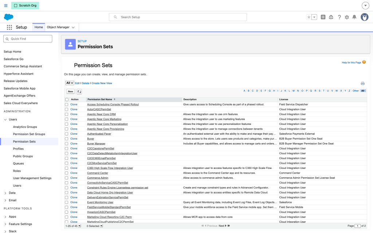This screenshot has height=233, width=373.
Task: Open the Data Cloud Home Org Integration User link
Action: click(x=110, y=193)
